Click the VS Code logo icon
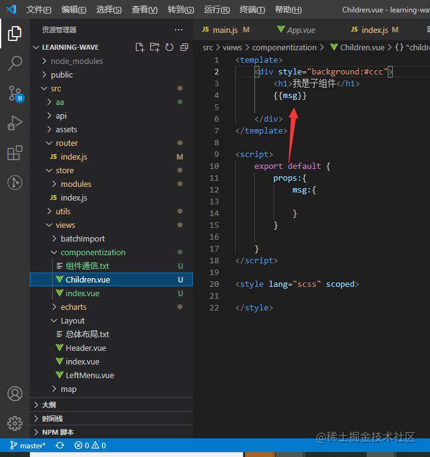 click(x=12, y=9)
